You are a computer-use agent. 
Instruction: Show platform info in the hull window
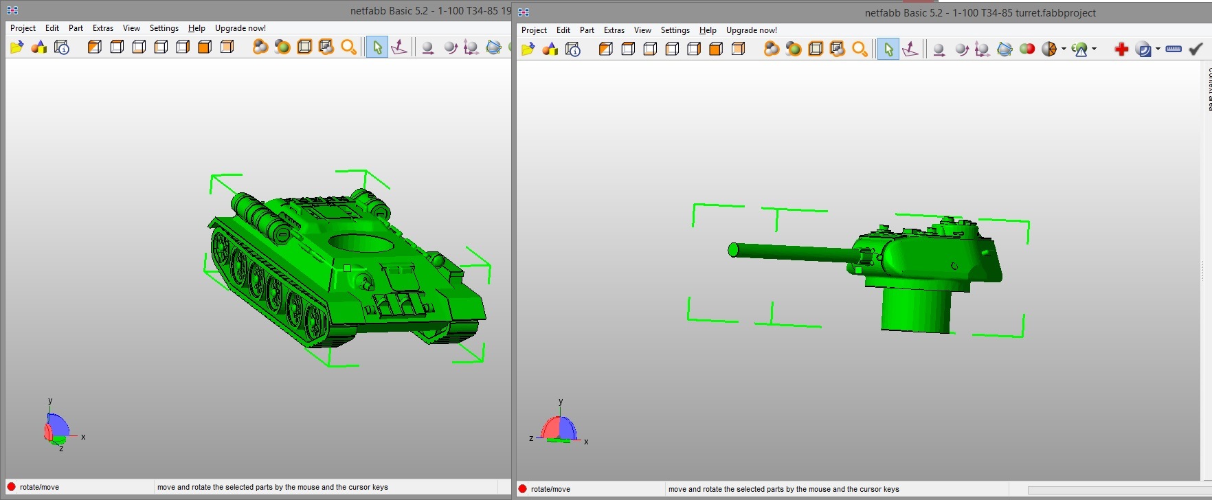[x=61, y=47]
